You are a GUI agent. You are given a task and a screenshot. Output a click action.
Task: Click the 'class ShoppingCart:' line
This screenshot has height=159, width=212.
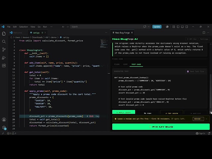coord(31,50)
